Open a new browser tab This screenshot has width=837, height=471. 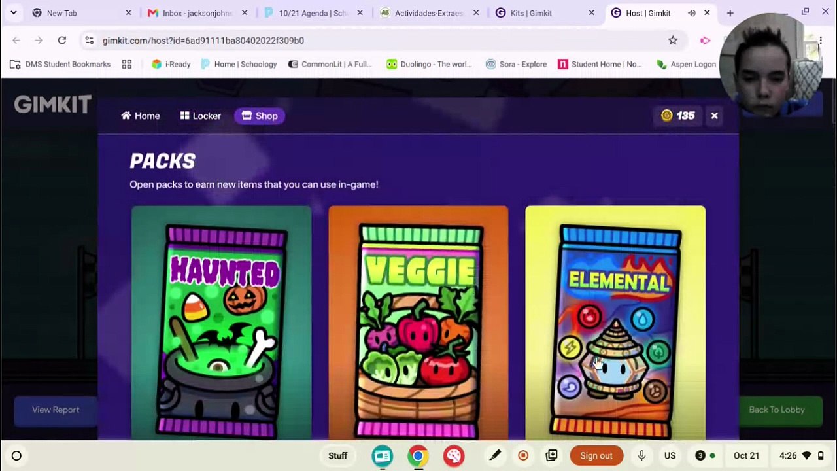point(730,13)
